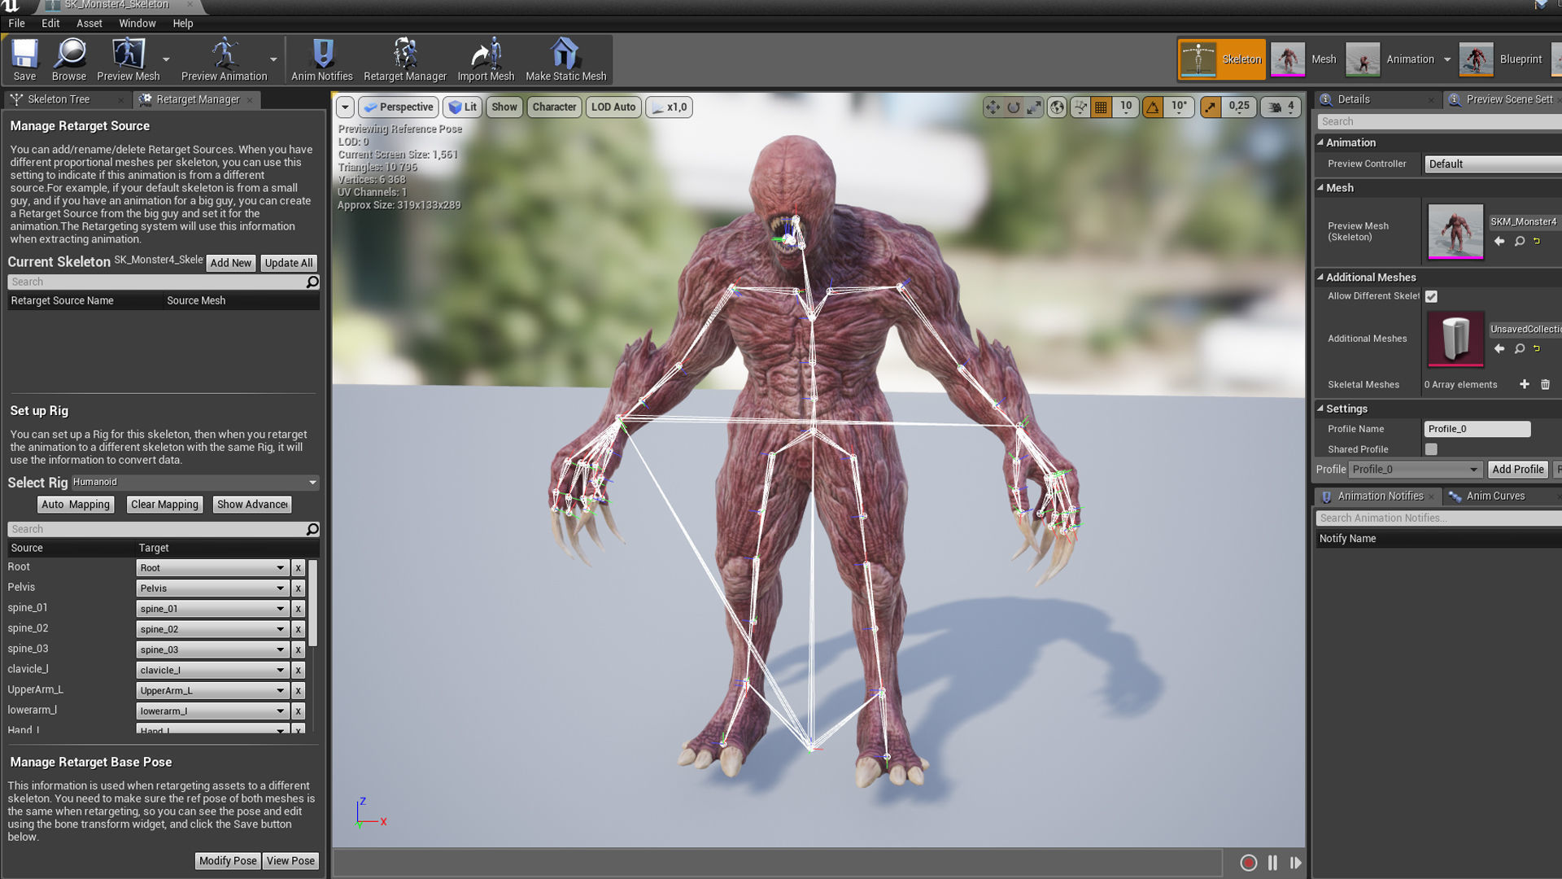Click rig mapping search magnifier icon

click(312, 529)
